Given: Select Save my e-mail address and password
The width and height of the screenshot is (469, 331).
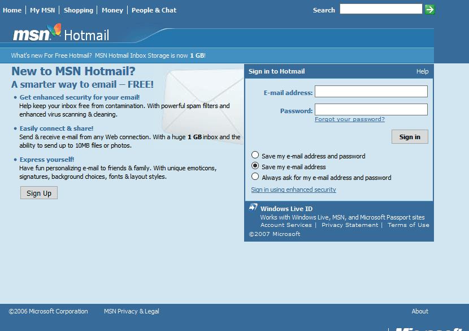Looking at the screenshot, I should [x=255, y=155].
